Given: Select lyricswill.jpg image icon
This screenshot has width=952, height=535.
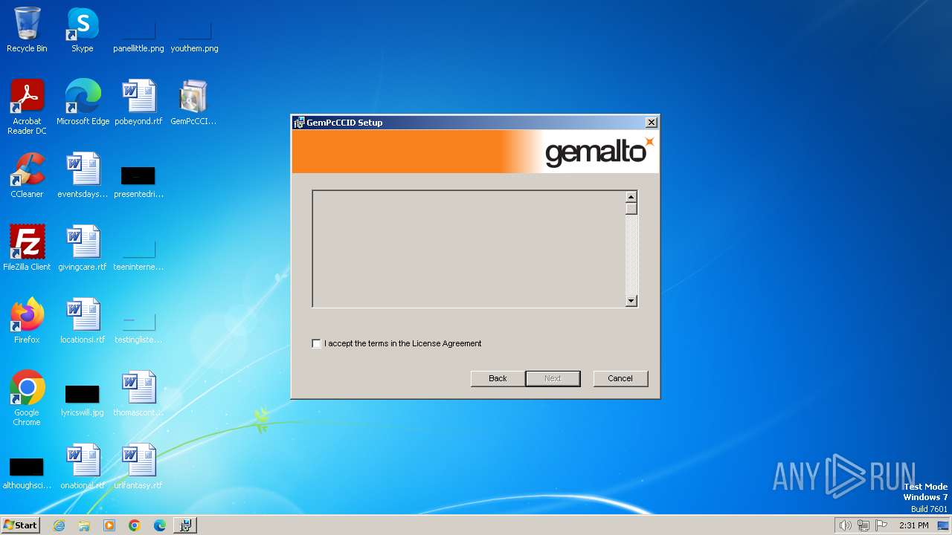Looking at the screenshot, I should (x=83, y=401).
